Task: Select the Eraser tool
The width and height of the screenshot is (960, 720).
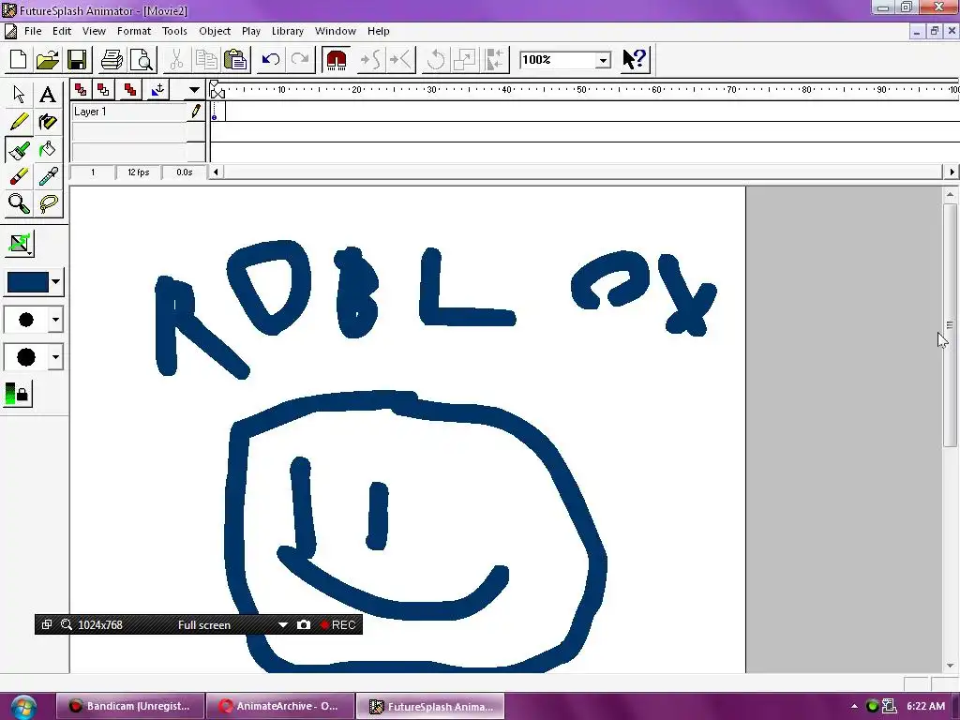Action: coord(19,177)
